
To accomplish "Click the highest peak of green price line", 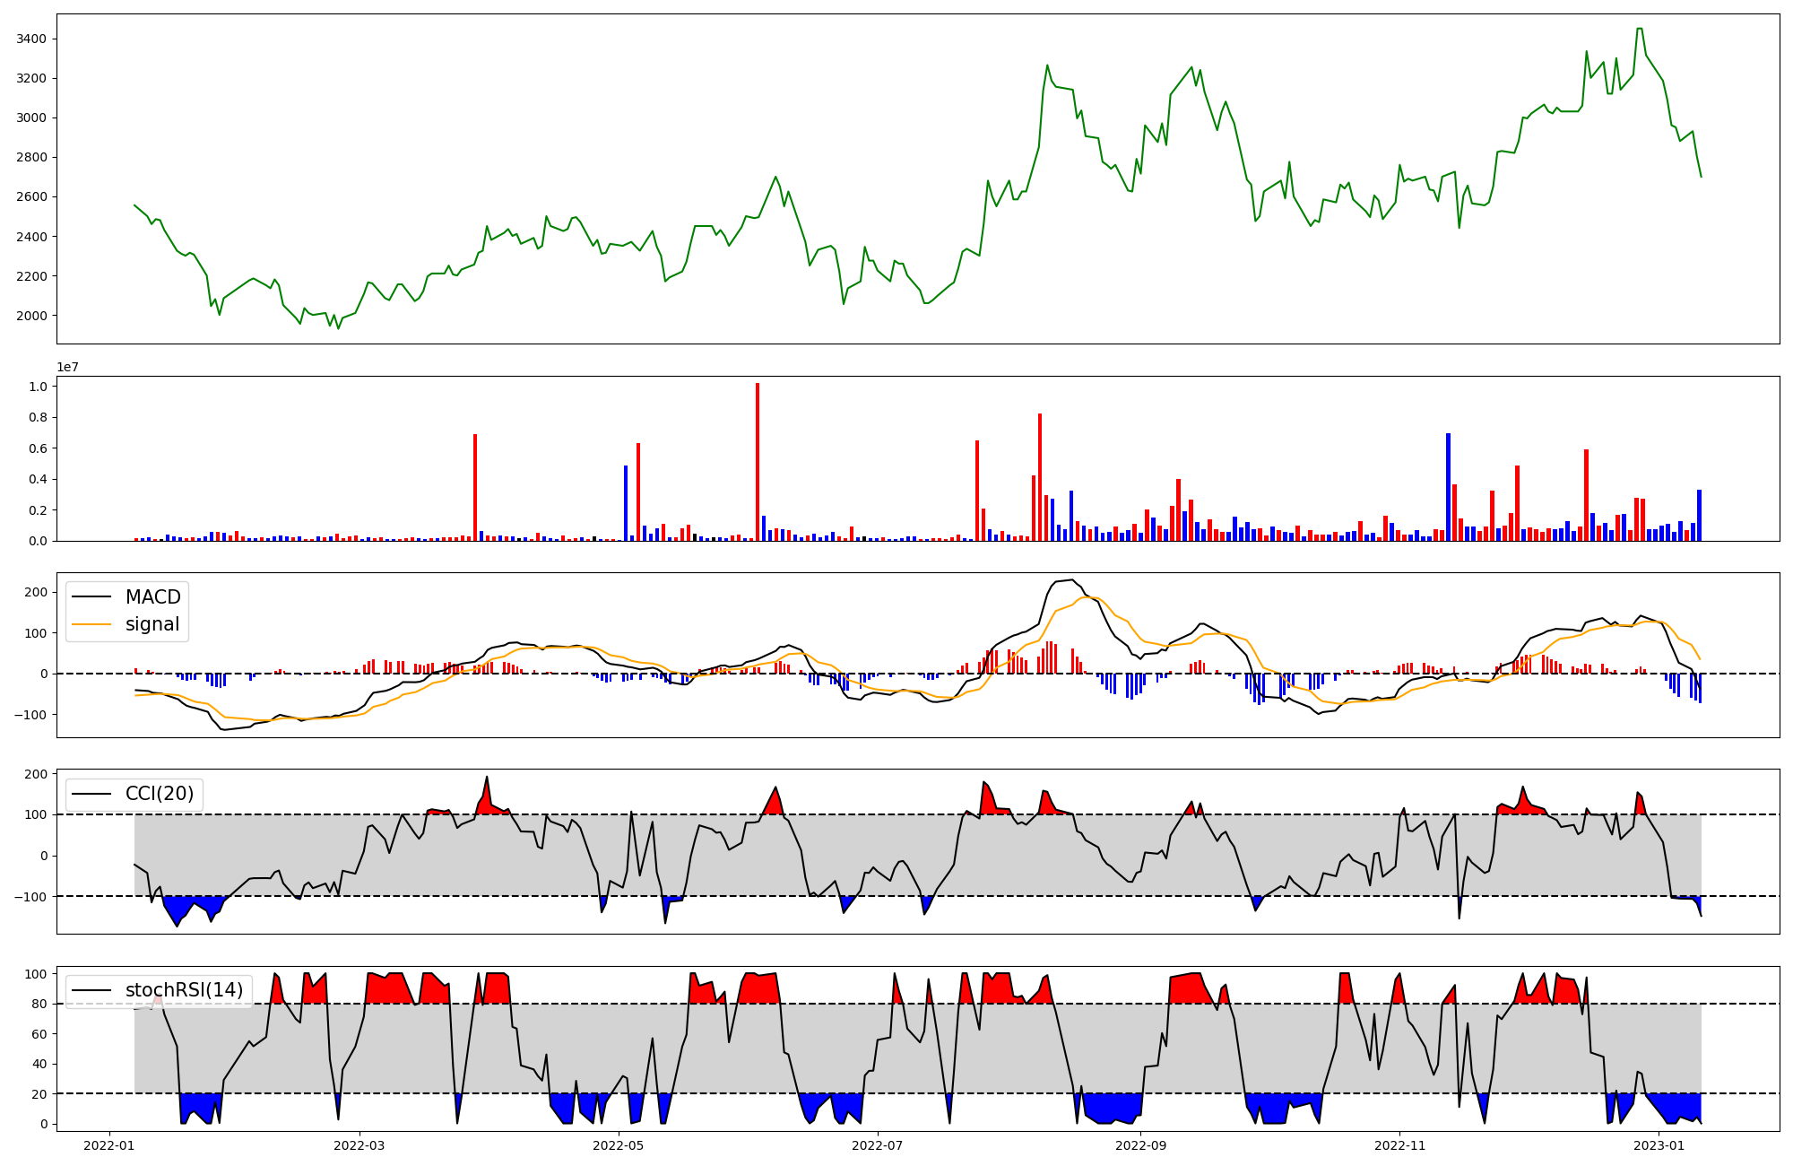I will [x=1639, y=29].
